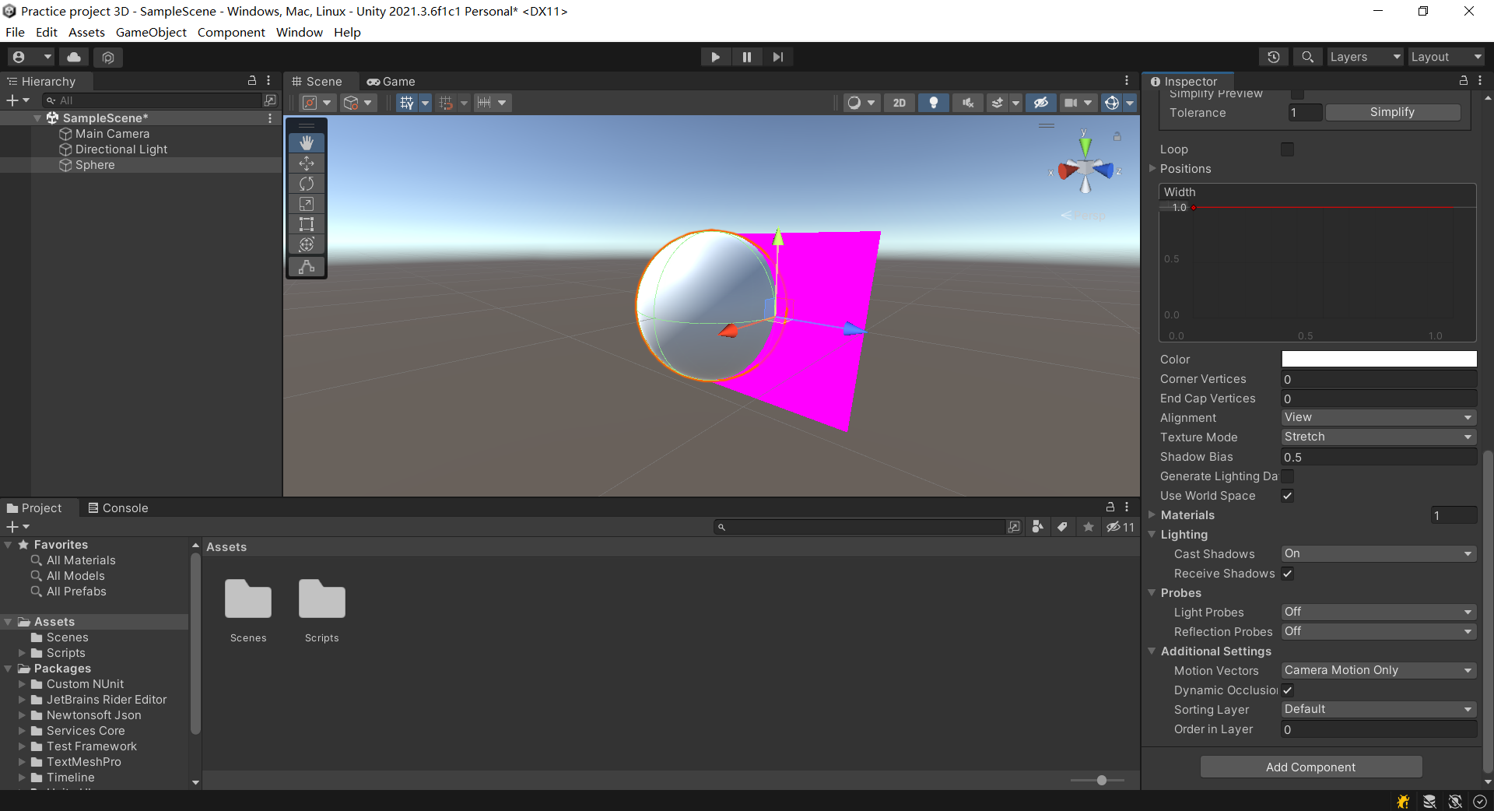Switch to the Game tab
The image size is (1494, 811).
(x=391, y=82)
